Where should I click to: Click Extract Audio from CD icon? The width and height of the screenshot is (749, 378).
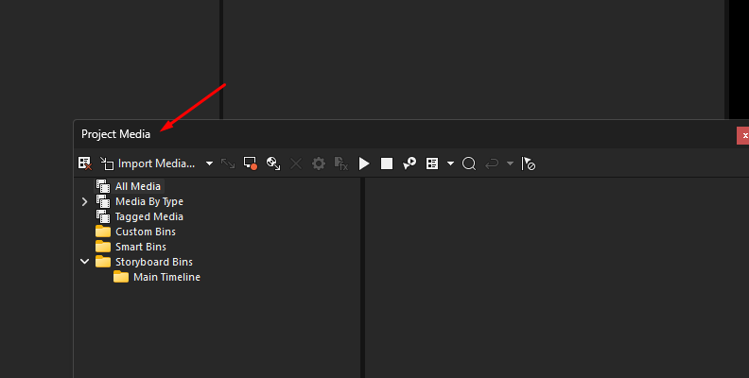[273, 163]
